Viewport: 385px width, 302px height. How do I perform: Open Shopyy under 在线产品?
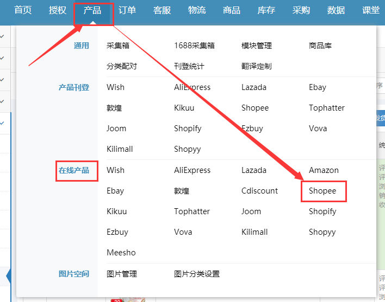click(x=322, y=232)
